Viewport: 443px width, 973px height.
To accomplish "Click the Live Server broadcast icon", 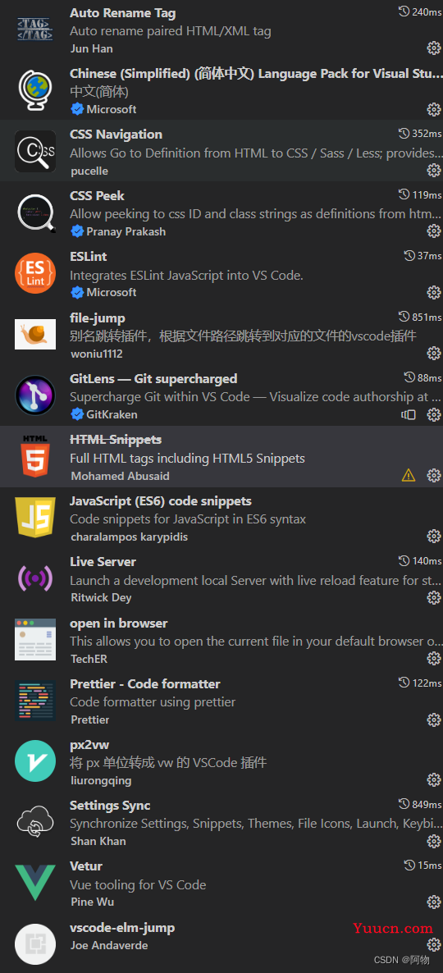I will tap(35, 579).
